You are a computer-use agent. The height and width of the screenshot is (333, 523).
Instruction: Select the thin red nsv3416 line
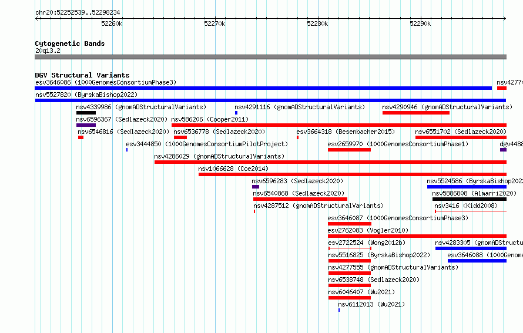click(x=471, y=211)
